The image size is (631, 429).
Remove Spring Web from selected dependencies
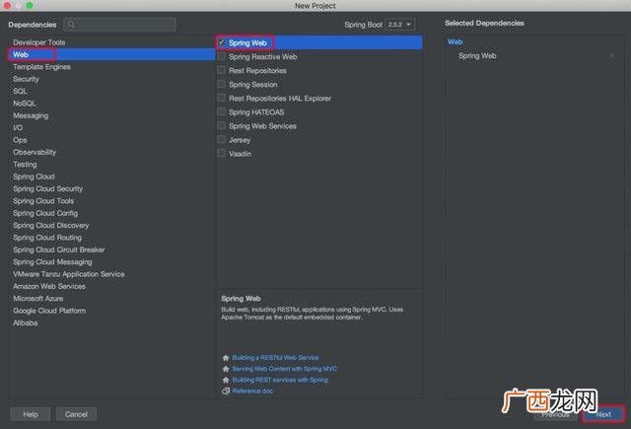[x=612, y=56]
